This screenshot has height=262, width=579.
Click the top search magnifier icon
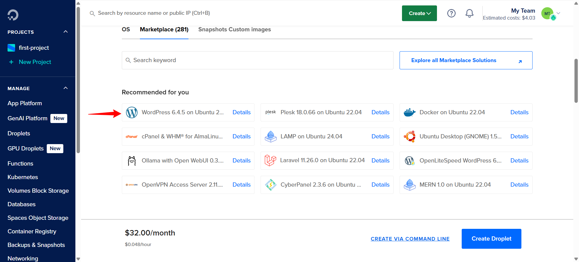click(x=92, y=13)
